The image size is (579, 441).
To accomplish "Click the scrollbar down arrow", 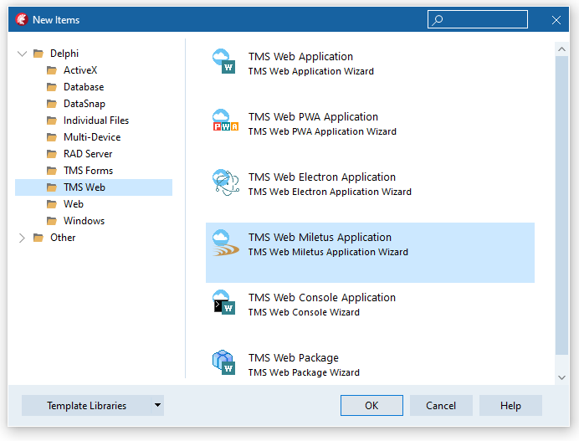I will [x=561, y=377].
